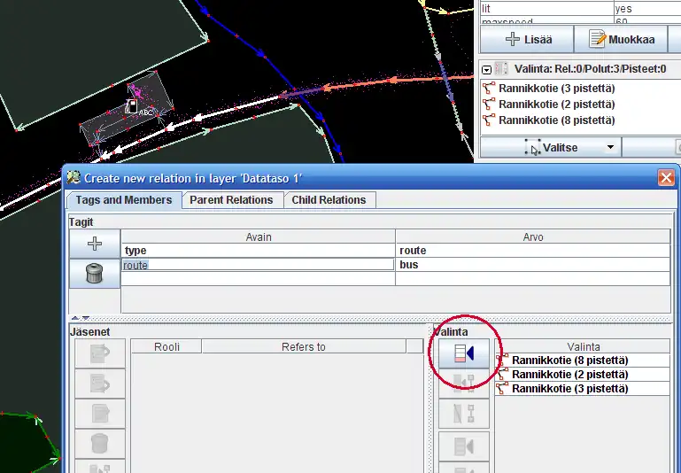Click the second icon below add-selection button
Screen dimensions: 681x473
pos(463,383)
